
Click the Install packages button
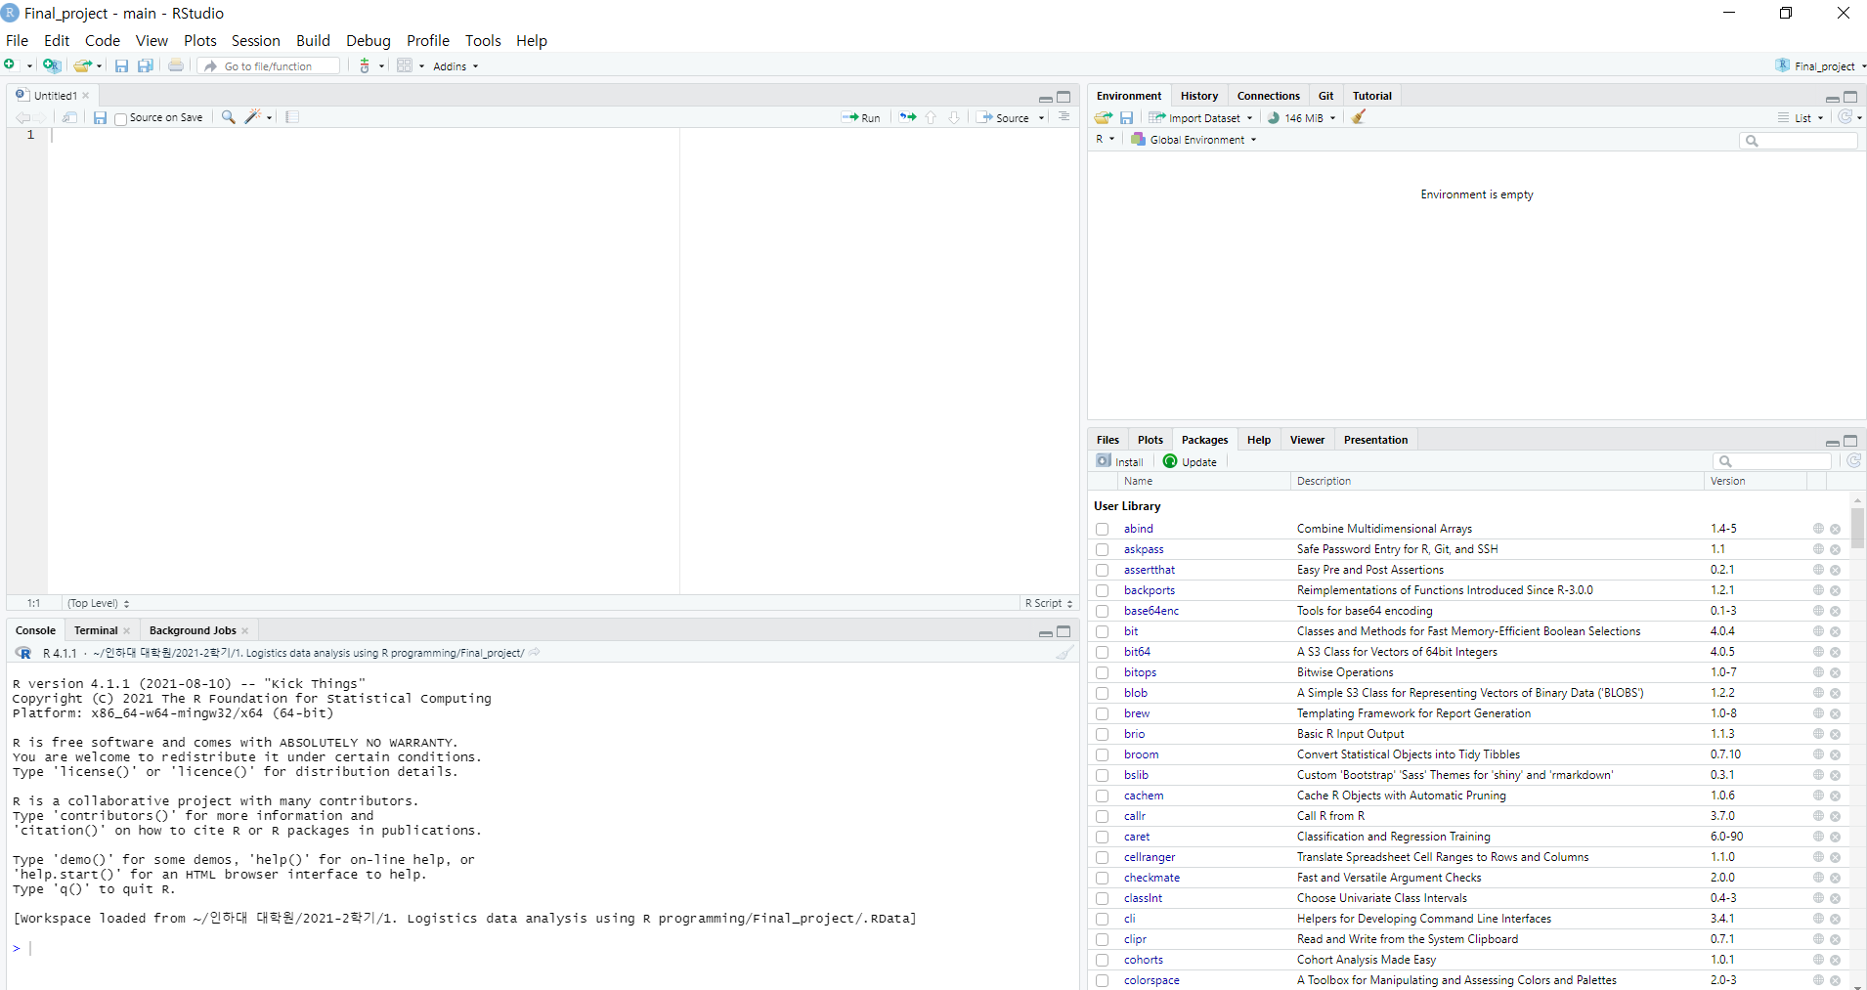point(1120,461)
